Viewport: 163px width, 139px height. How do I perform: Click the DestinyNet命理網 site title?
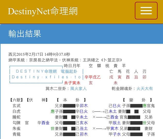click(43, 11)
